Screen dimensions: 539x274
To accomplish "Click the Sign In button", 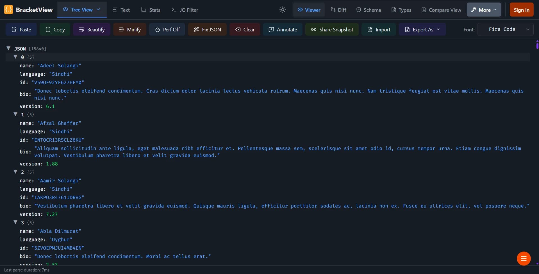I will coord(522,10).
